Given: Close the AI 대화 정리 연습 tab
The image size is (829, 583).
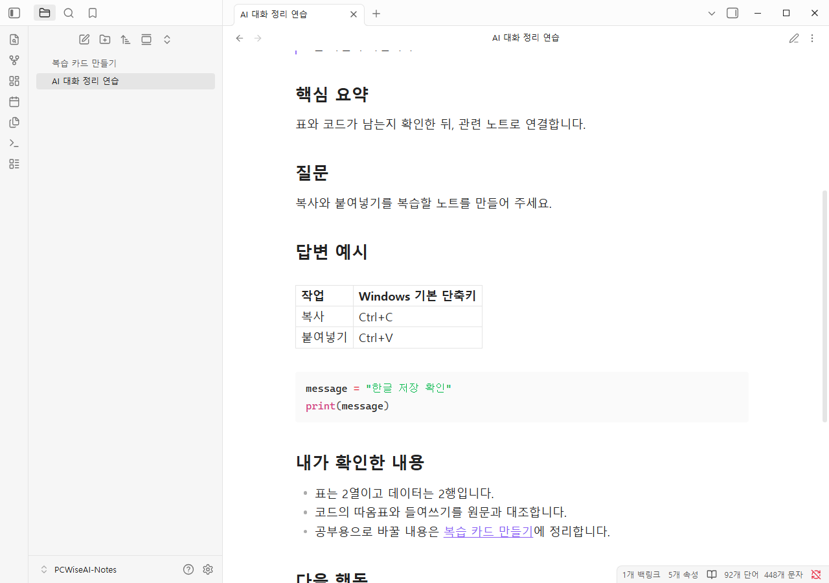Looking at the screenshot, I should pos(353,14).
